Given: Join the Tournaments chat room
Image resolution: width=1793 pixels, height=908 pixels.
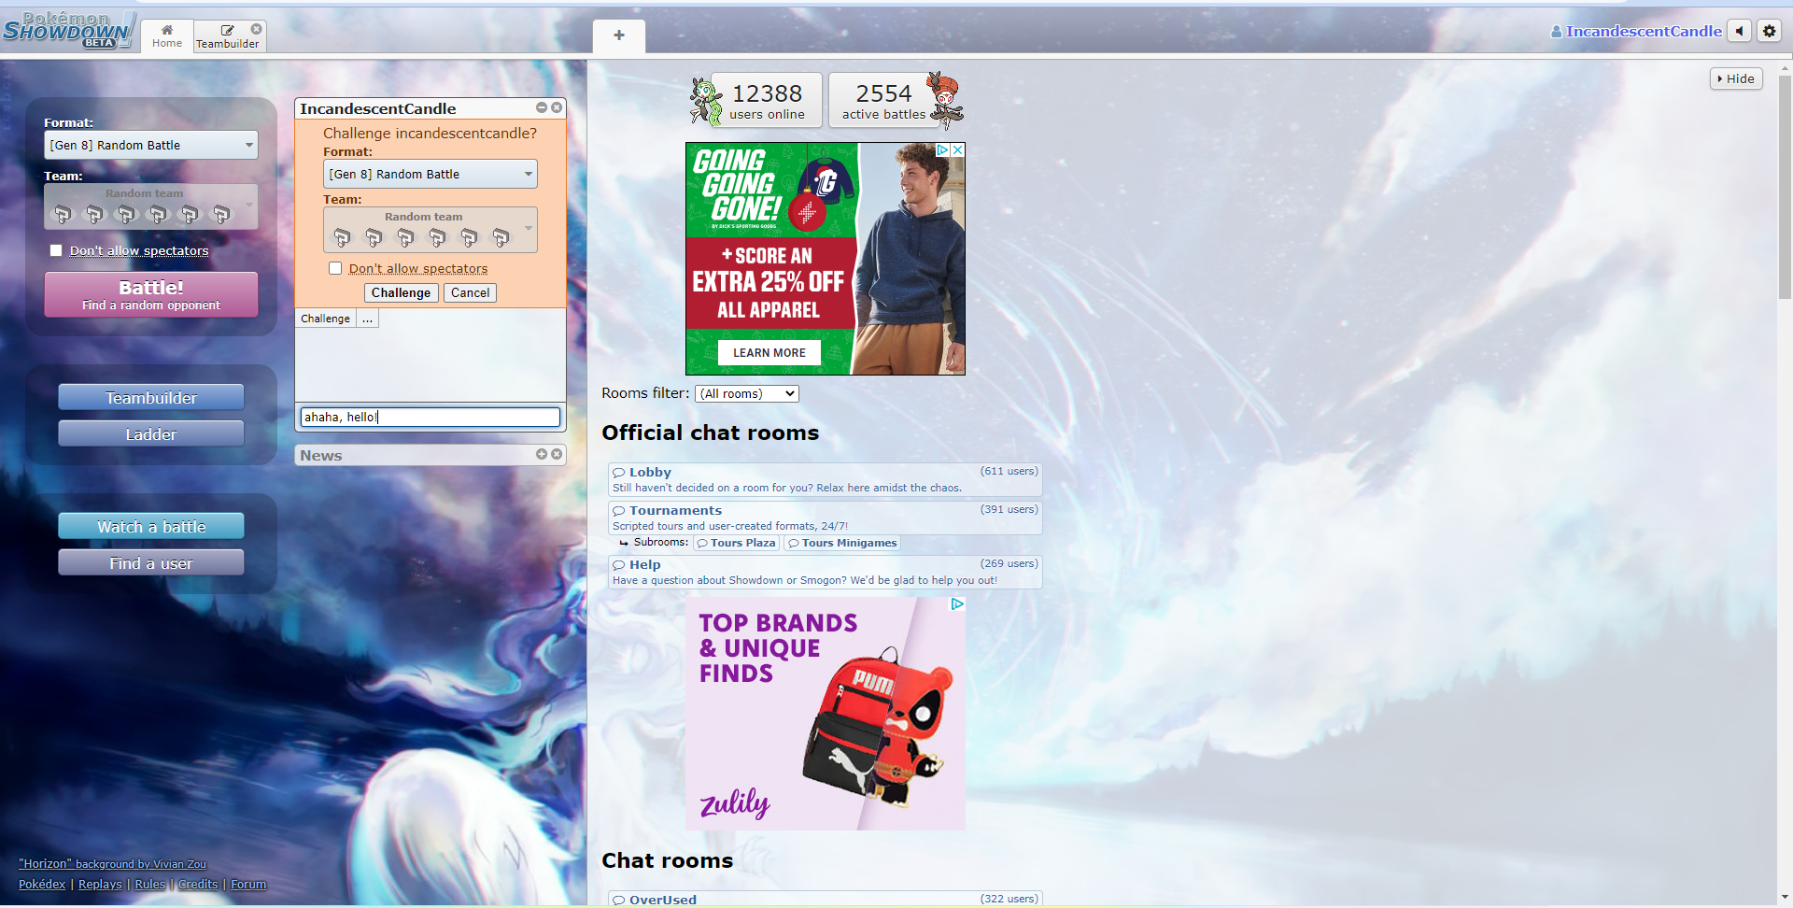Looking at the screenshot, I should [x=825, y=518].
